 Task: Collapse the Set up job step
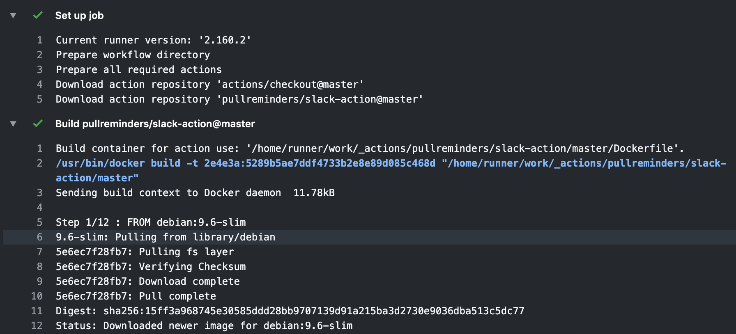point(13,16)
